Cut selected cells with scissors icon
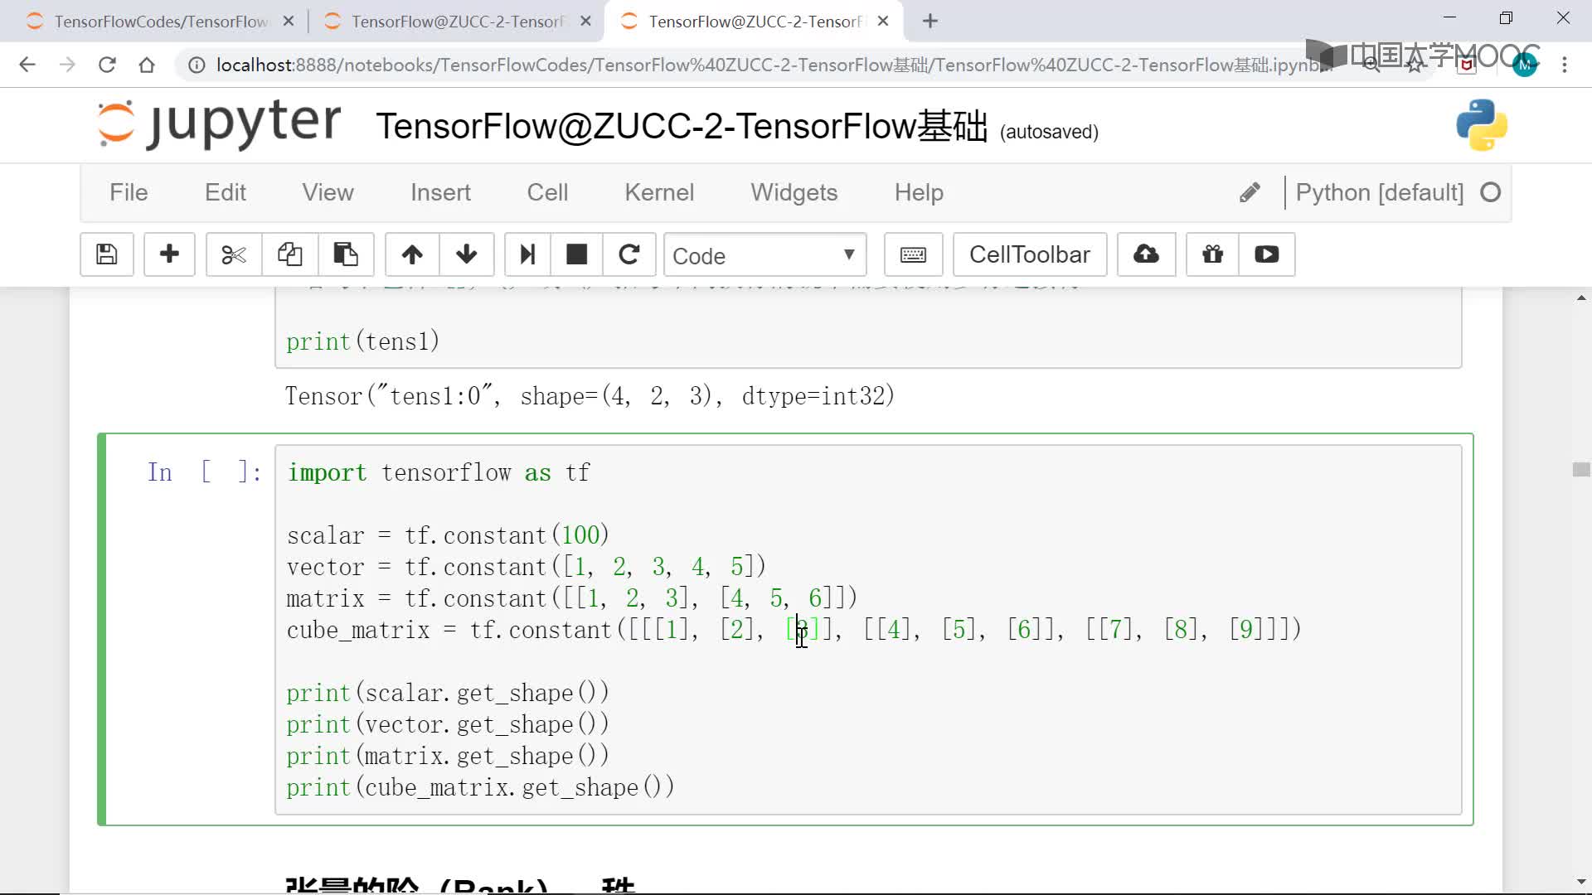Viewport: 1592px width, 895px height. (234, 254)
